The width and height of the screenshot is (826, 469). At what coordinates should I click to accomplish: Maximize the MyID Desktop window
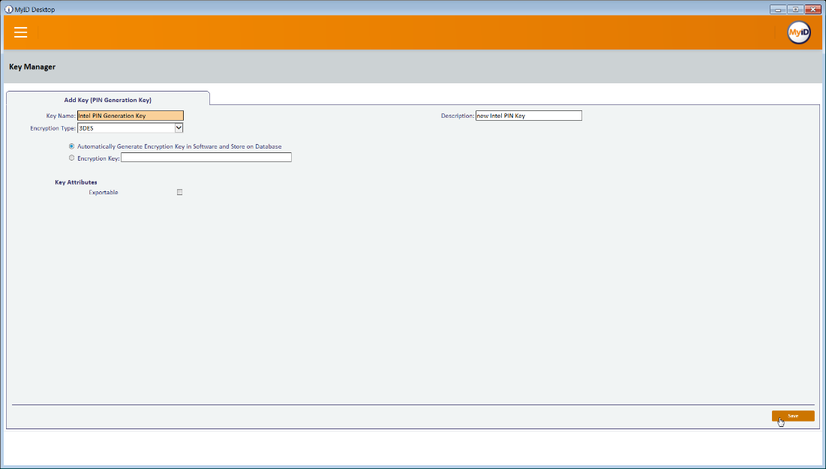(795, 10)
